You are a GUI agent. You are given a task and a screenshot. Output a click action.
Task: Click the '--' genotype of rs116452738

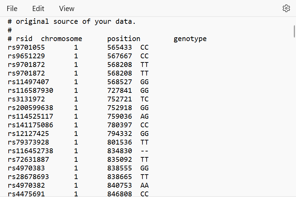145,151
